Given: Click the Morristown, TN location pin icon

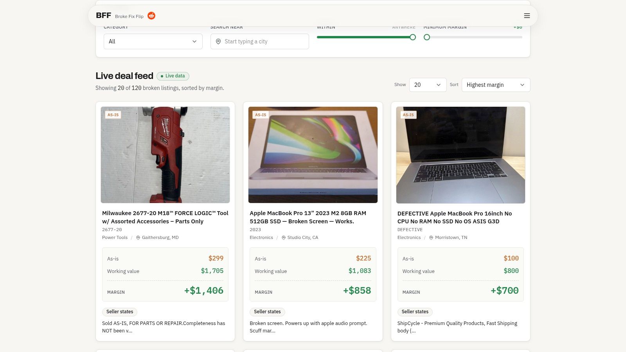Looking at the screenshot, I should 431,238.
